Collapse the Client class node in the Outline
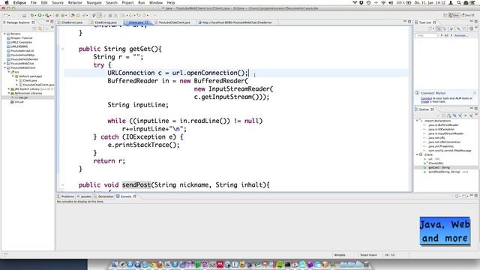Image resolution: width=480 pixels, height=270 pixels. pyautogui.click(x=417, y=154)
